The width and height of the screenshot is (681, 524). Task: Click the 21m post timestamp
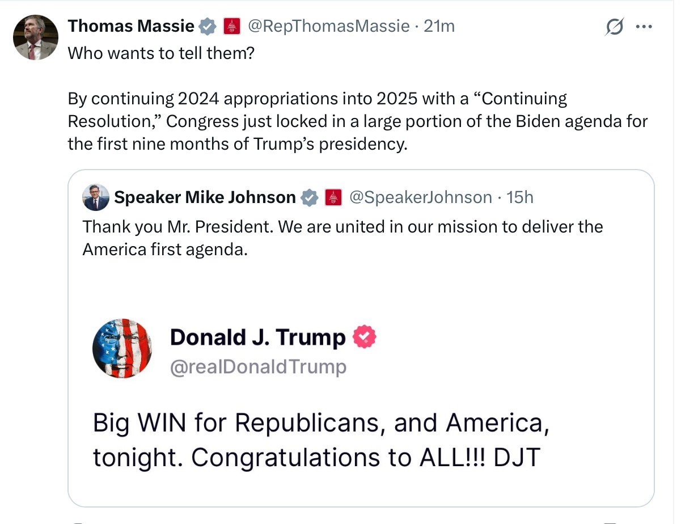coord(439,26)
